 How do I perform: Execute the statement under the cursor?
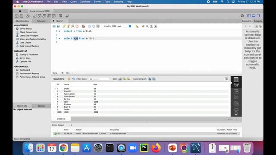coord(69,26)
